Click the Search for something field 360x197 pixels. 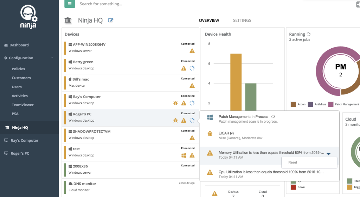[141, 4]
